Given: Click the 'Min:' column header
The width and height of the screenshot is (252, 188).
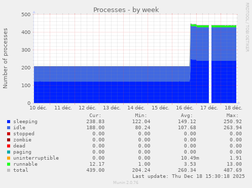Looking at the screenshot, I should [x=141, y=116].
